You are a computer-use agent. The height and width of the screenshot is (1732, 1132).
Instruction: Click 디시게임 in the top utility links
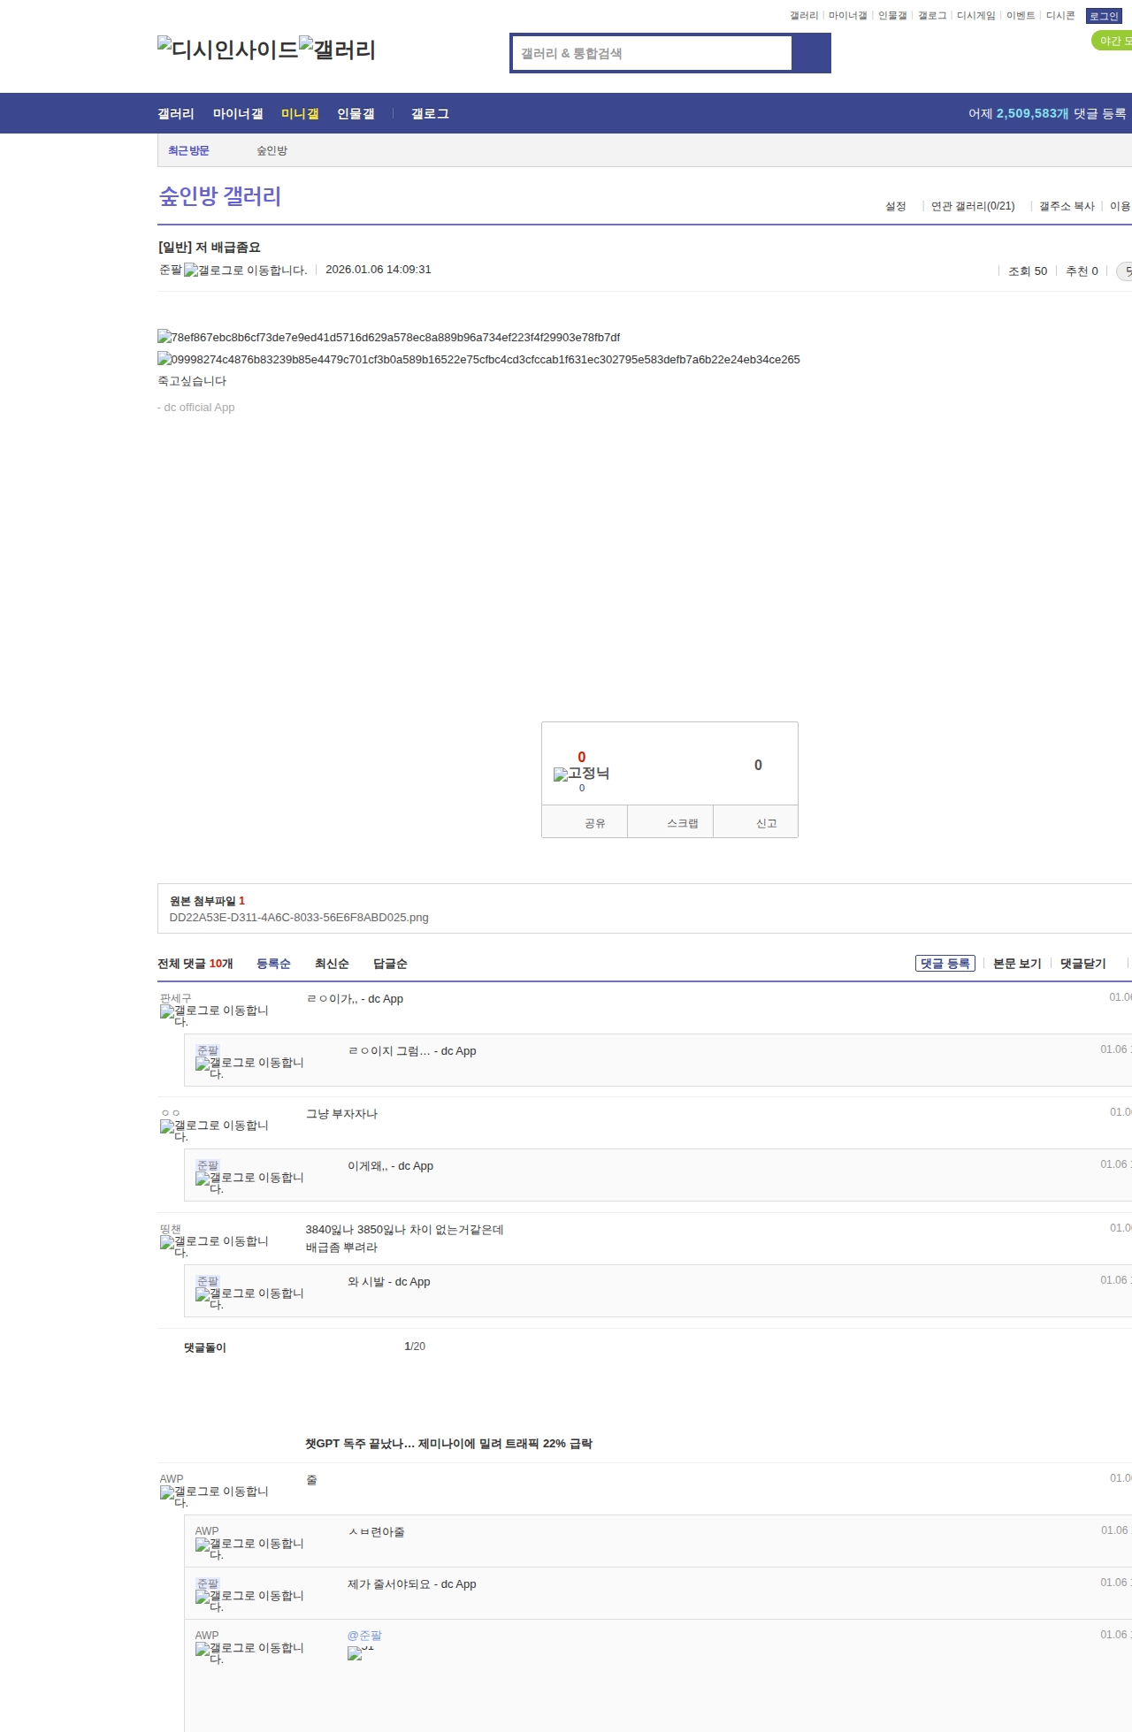click(975, 16)
